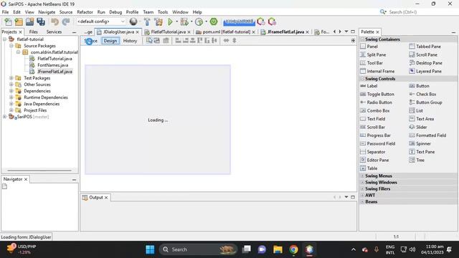Select FontNames.java in project tree
Screen dimensions: 459x258
point(52,65)
